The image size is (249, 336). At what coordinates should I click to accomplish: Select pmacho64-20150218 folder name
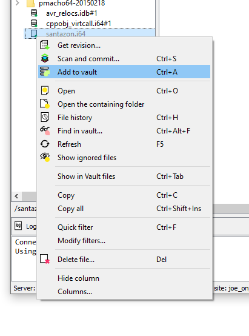tap(71, 3)
